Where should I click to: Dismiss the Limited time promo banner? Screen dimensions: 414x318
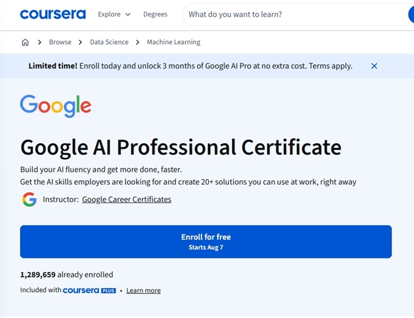(x=374, y=66)
